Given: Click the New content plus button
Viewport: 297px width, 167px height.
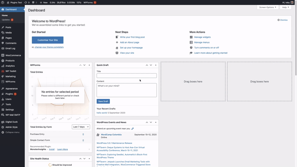Looking at the screenshot, I should click(x=44, y=2).
